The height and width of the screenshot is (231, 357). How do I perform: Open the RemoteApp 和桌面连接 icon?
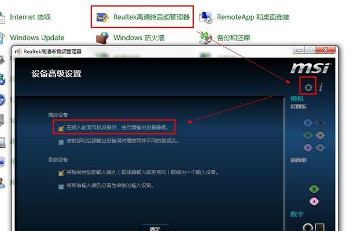(x=205, y=17)
